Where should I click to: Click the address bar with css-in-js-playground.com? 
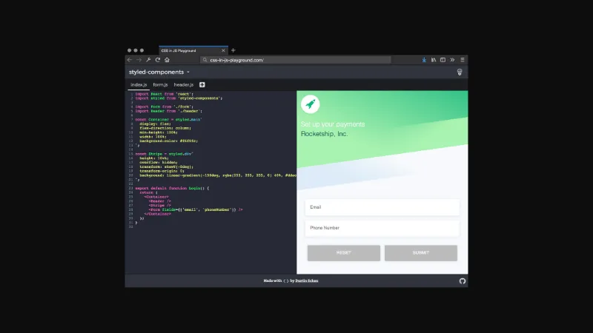click(295, 60)
